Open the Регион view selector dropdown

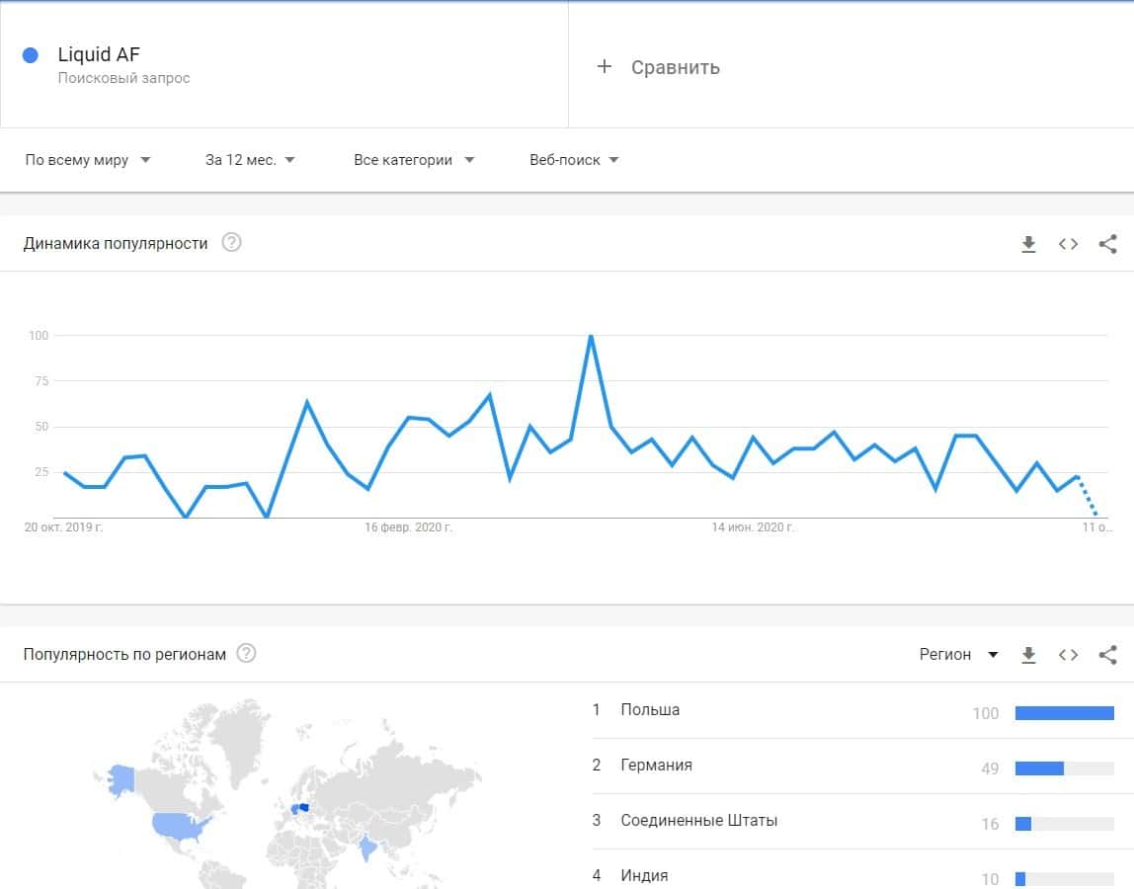pyautogui.click(x=958, y=654)
